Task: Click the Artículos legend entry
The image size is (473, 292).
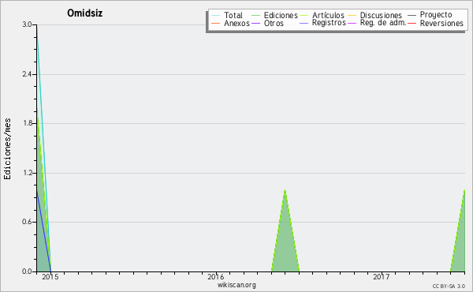Action: pos(322,15)
